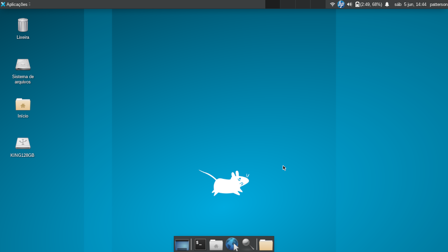Switch to the first workspace
Viewport: 448px width, 252px height.
[273, 4]
